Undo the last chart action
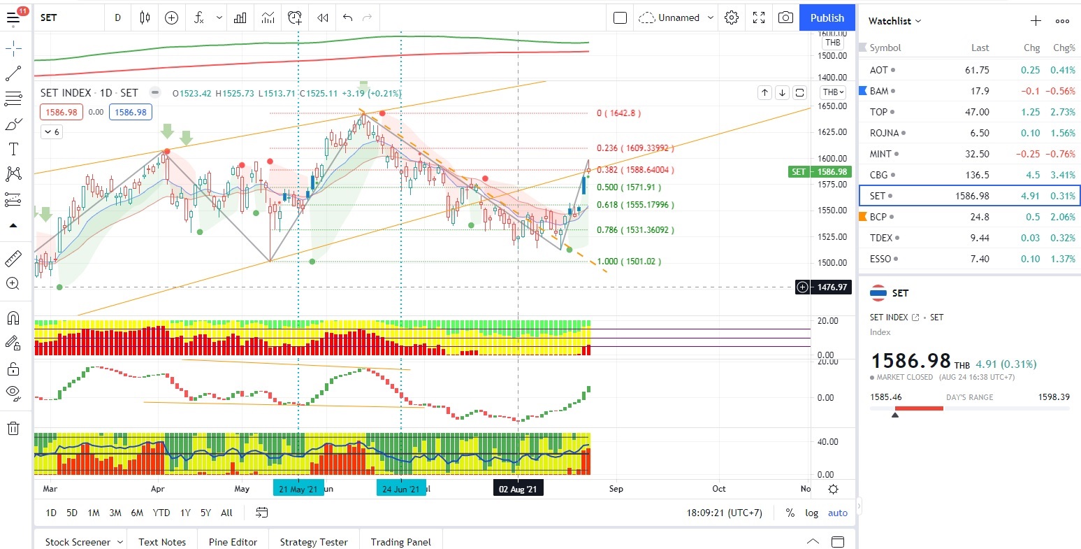Screen dimensions: 1081x549 tap(347, 17)
